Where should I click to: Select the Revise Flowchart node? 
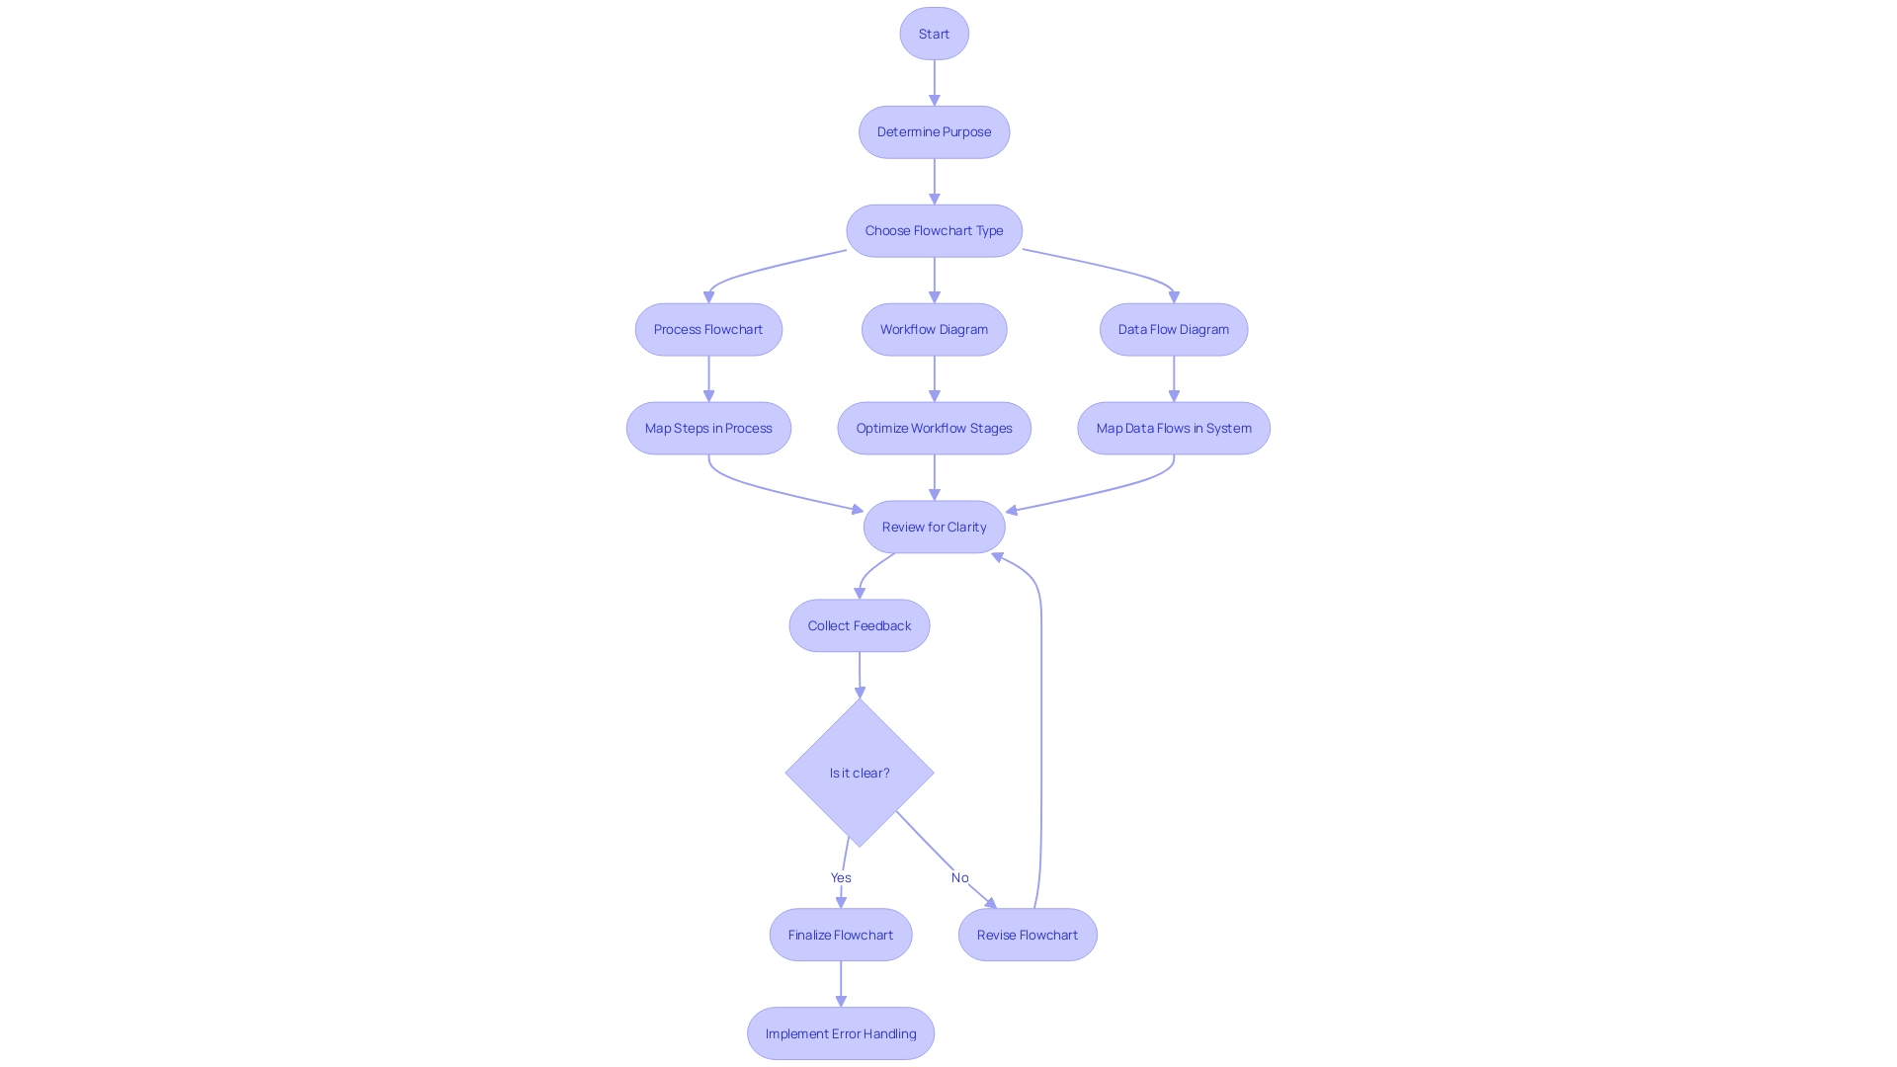coord(1027,934)
